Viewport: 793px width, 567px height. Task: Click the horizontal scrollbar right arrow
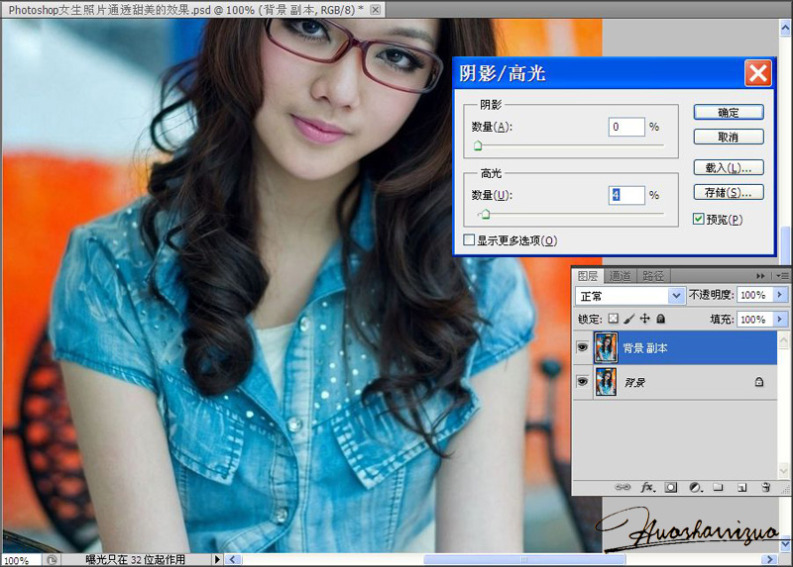[x=770, y=559]
